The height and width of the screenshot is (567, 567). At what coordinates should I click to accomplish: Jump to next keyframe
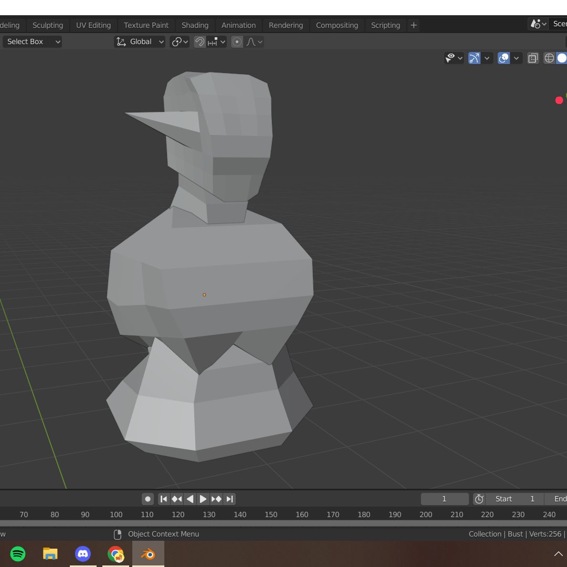[x=216, y=499]
